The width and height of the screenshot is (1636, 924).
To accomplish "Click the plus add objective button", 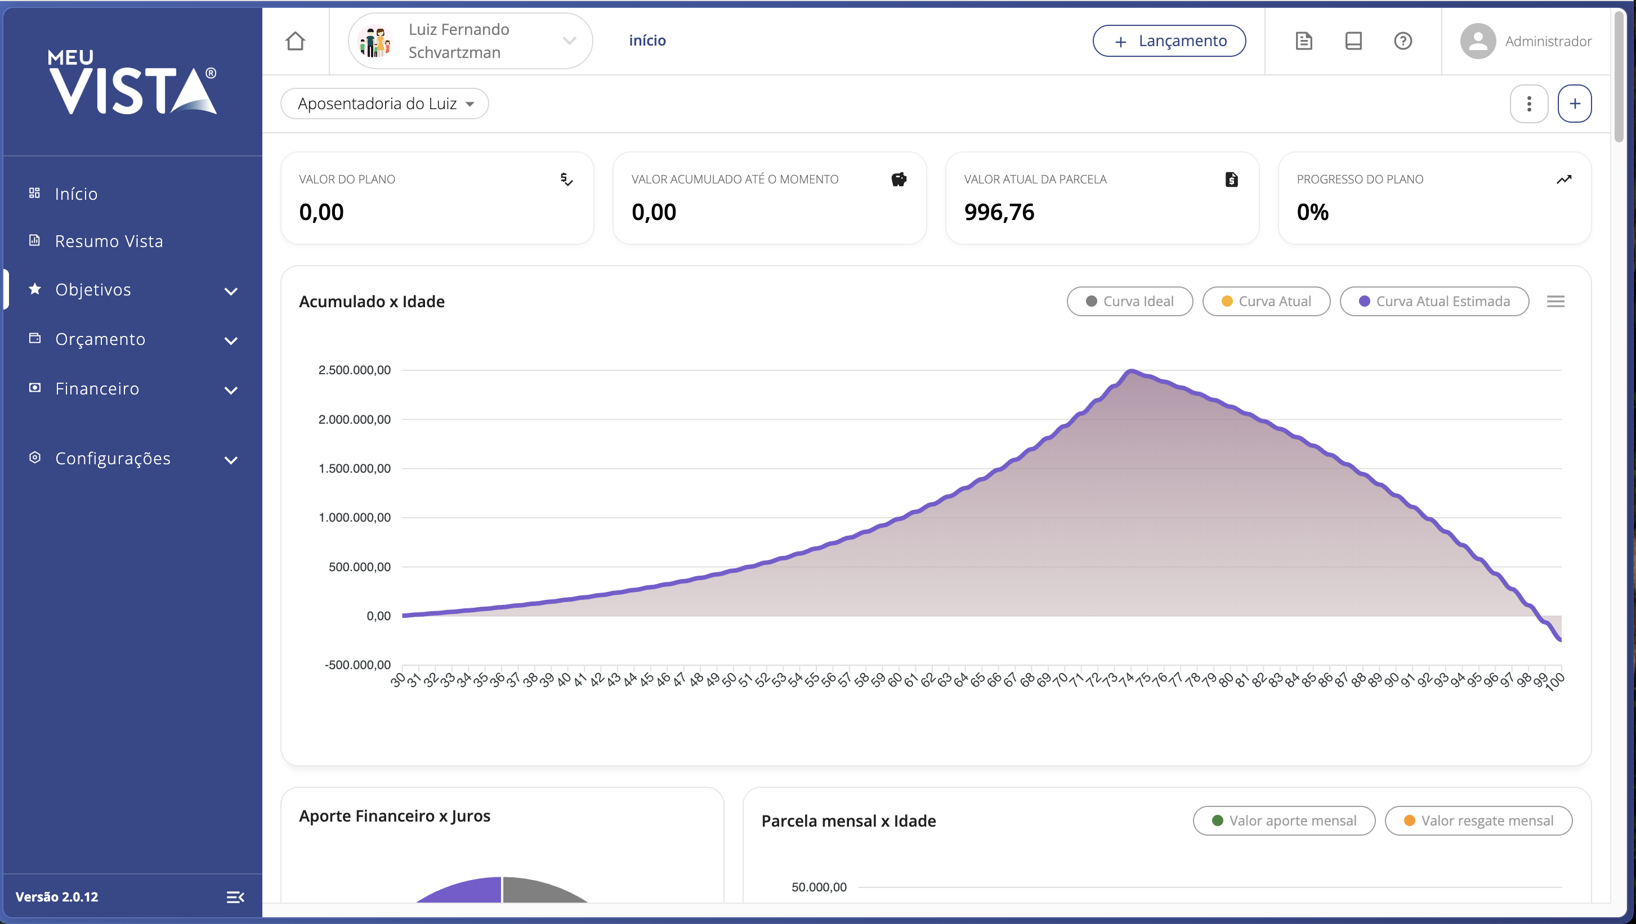I will [x=1575, y=104].
